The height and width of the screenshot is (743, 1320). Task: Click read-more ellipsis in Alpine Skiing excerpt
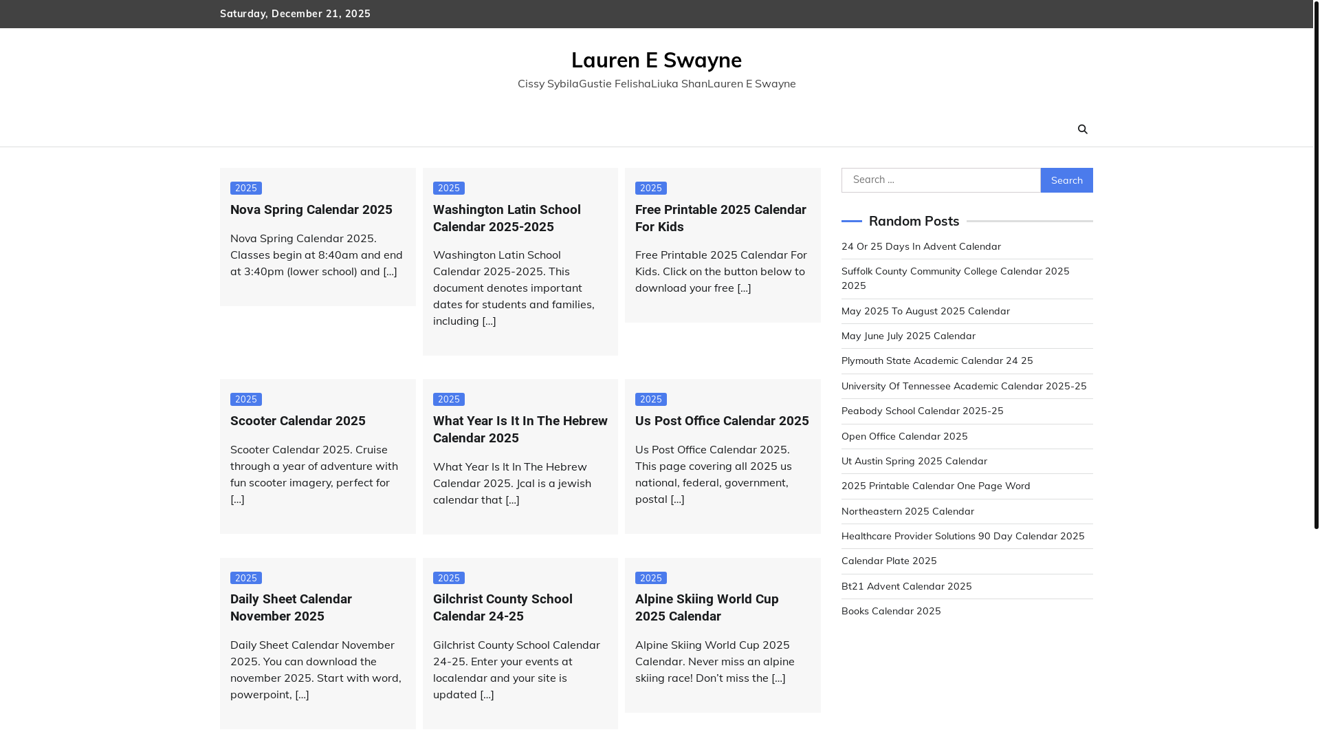coord(778,678)
